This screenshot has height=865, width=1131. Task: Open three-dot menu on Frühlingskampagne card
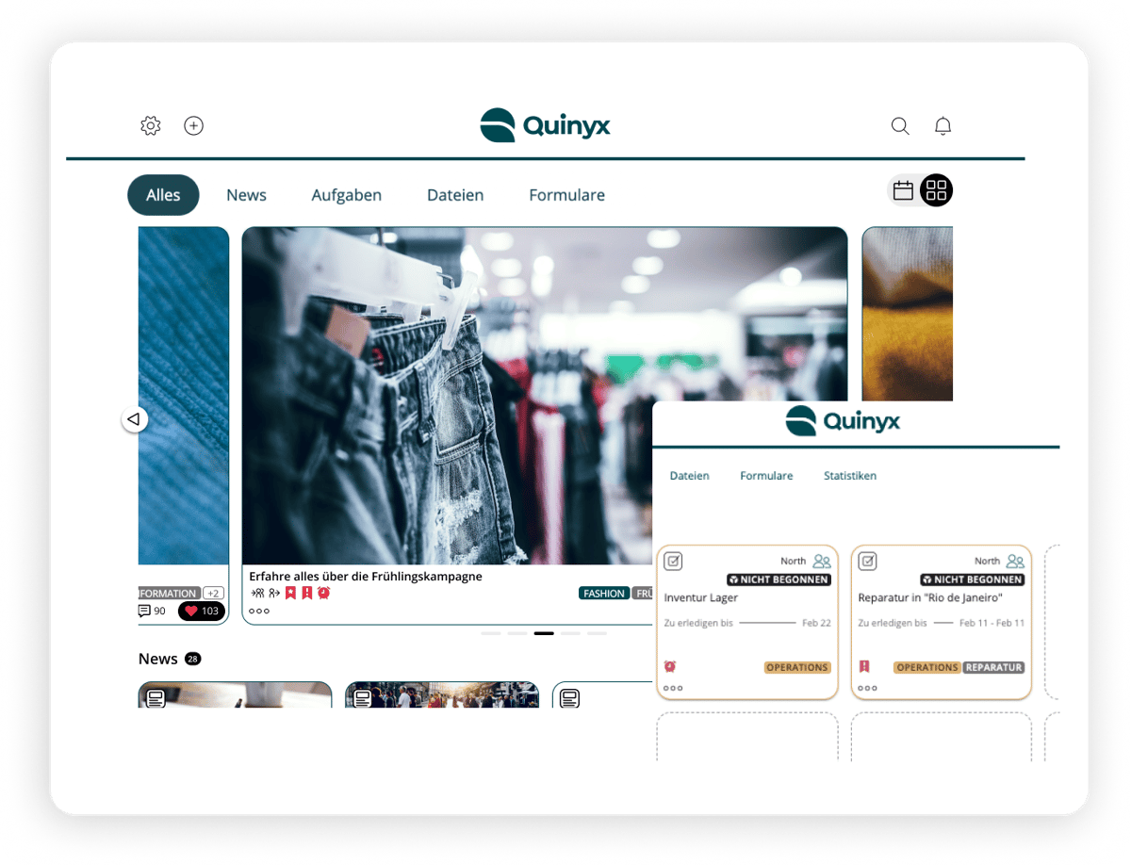pos(259,611)
